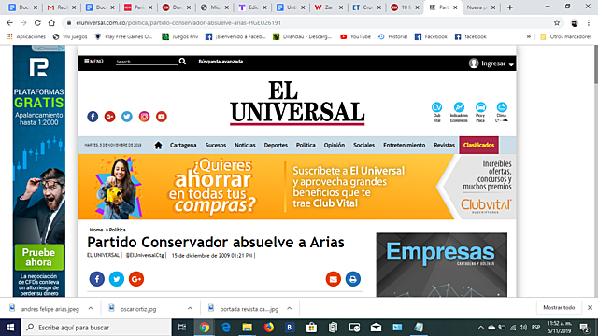Click Home breadcrumb link
The width and height of the screenshot is (598, 336).
point(96,230)
